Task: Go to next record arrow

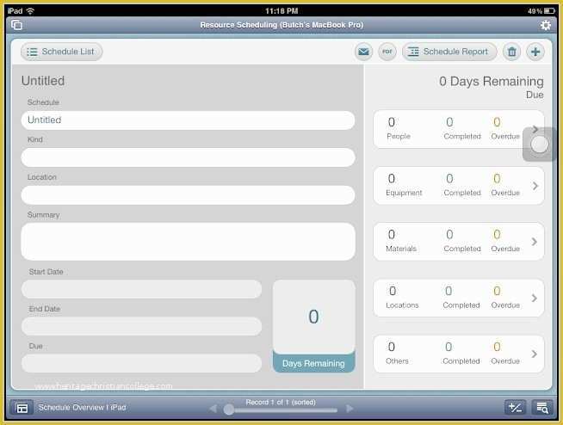Action: (350, 409)
